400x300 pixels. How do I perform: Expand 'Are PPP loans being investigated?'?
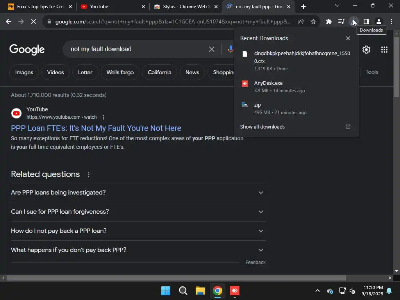click(x=138, y=193)
